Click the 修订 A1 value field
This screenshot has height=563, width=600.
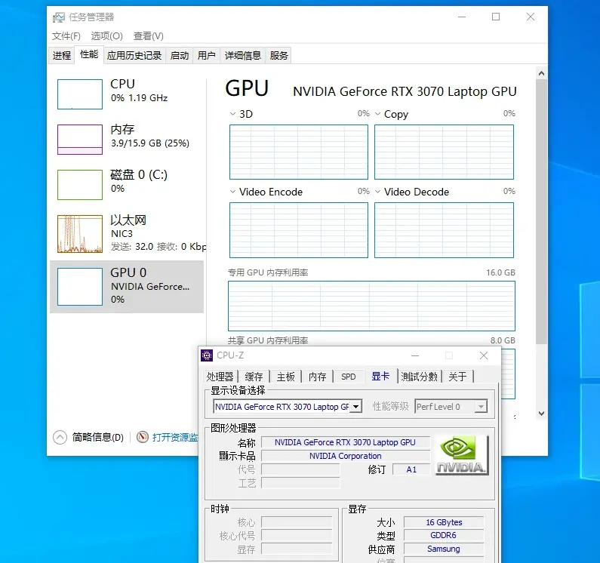coord(411,469)
